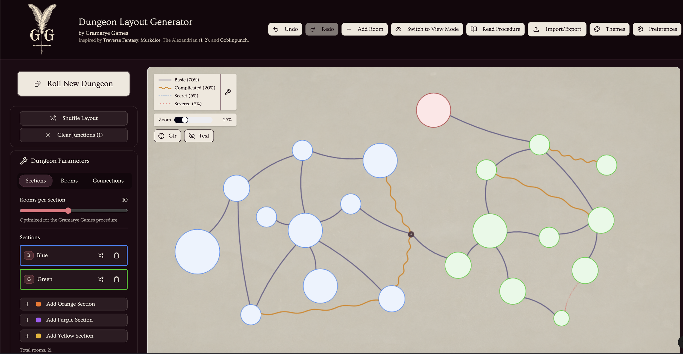This screenshot has height=354, width=683.
Task: Add Yellow Section to the dungeon
Action: click(73, 336)
